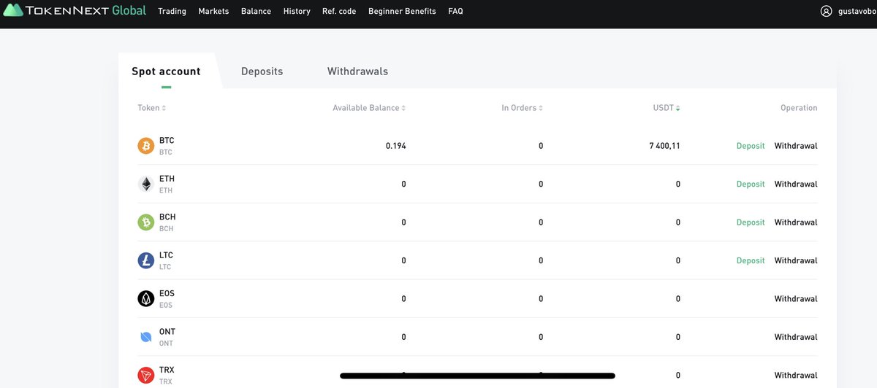Withdraw LTC
Image resolution: width=877 pixels, height=388 pixels.
coord(796,260)
